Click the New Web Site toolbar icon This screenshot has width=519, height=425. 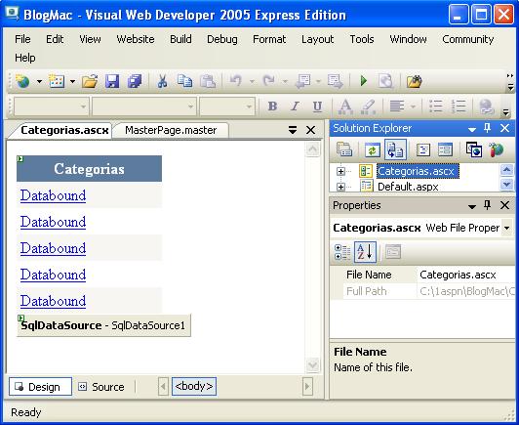pyautogui.click(x=22, y=81)
